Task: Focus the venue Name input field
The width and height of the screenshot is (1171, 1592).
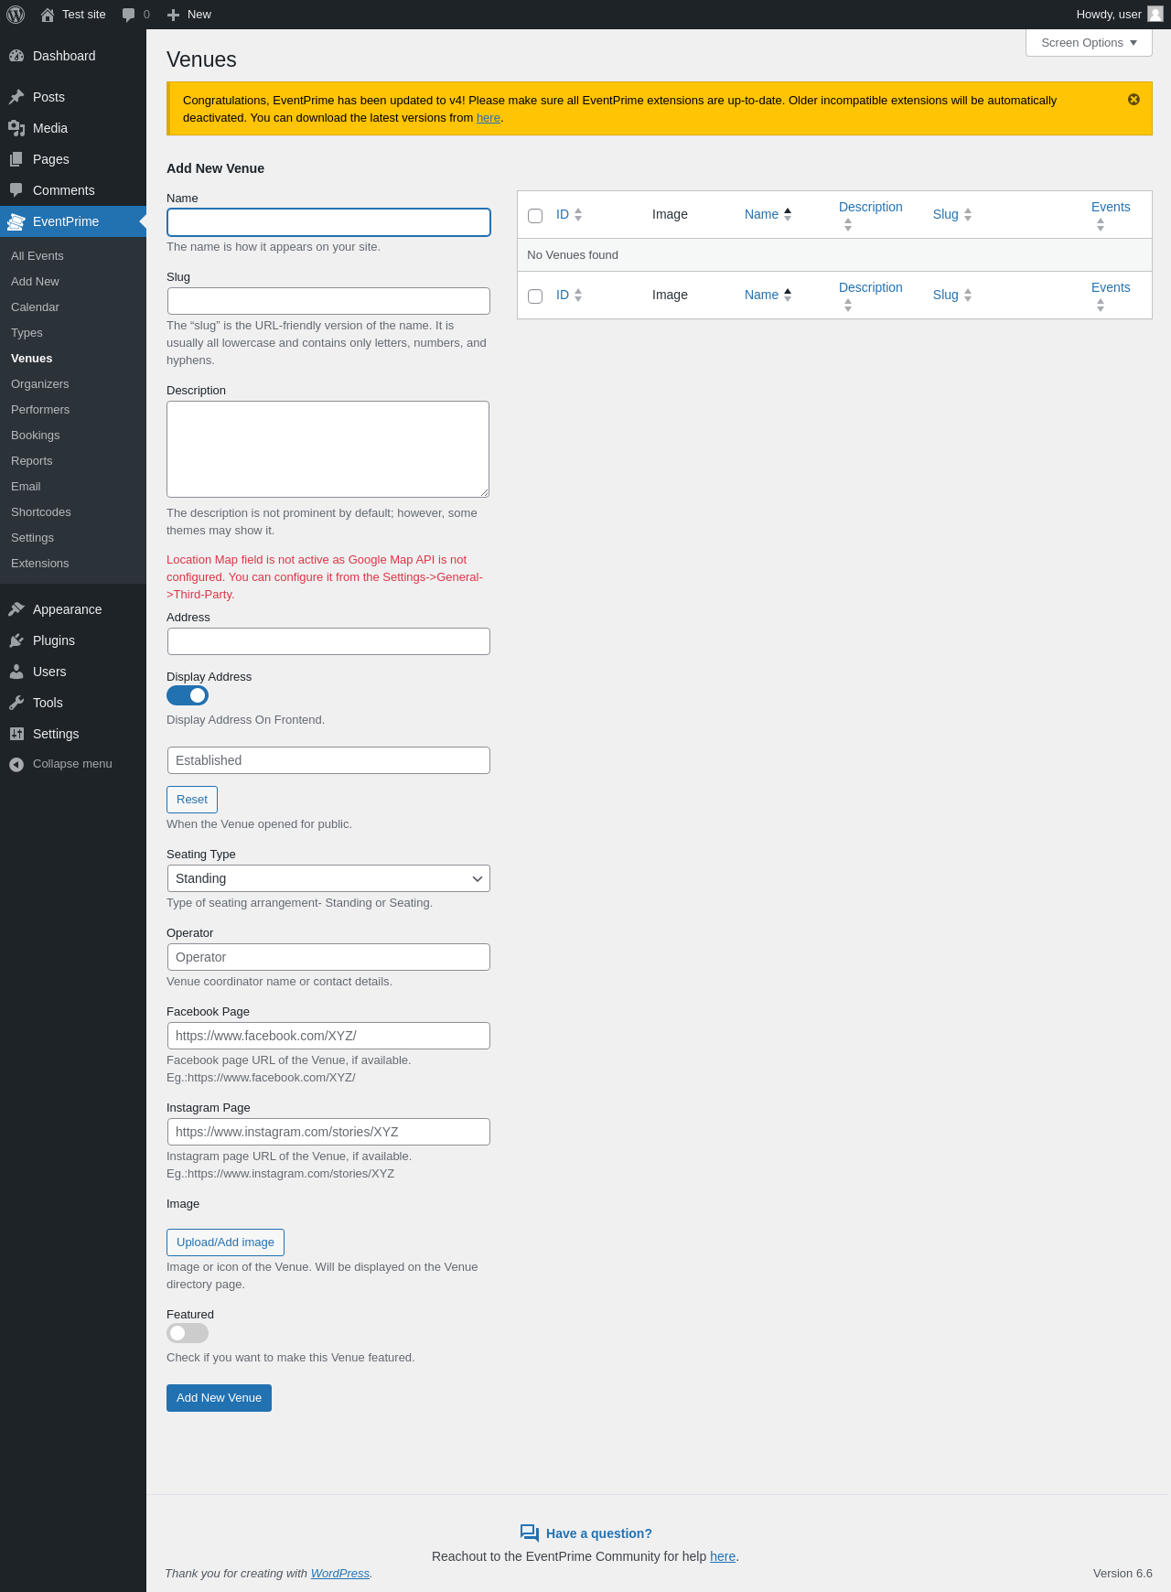Action: coord(328,222)
